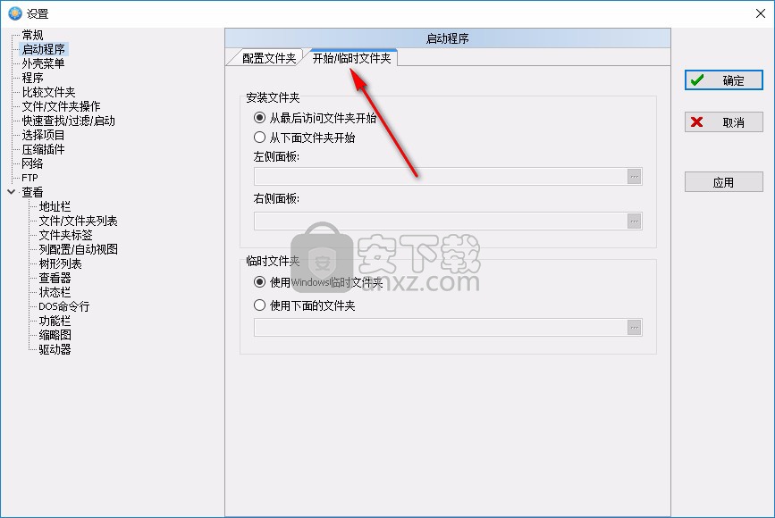
Task: Apply settings using 应用 button
Action: pyautogui.click(x=723, y=182)
